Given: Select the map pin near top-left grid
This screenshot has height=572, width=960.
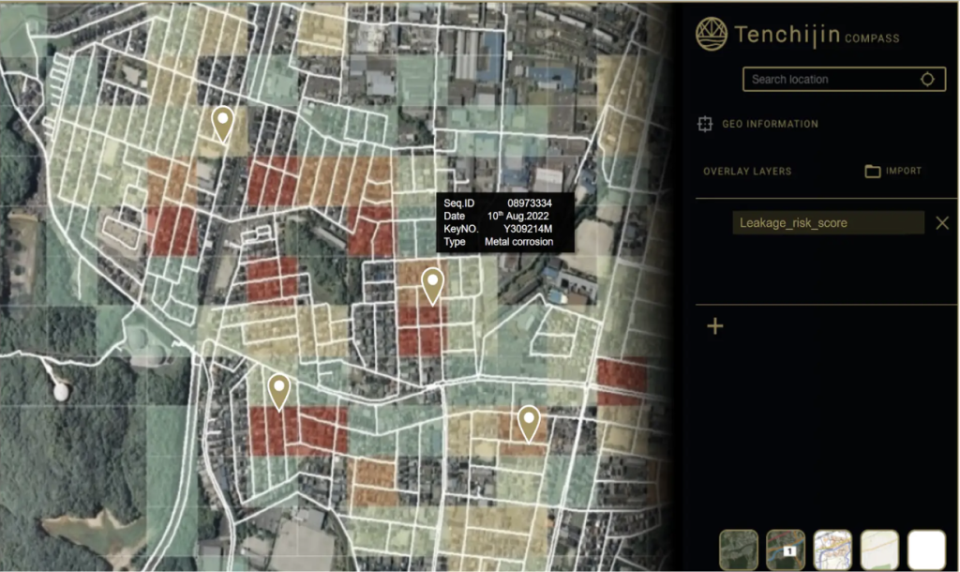Looking at the screenshot, I should click(222, 125).
